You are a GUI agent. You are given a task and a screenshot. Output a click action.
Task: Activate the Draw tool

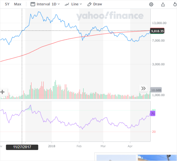[95, 4]
